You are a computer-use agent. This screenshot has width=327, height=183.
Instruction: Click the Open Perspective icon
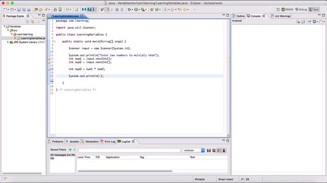278,10
